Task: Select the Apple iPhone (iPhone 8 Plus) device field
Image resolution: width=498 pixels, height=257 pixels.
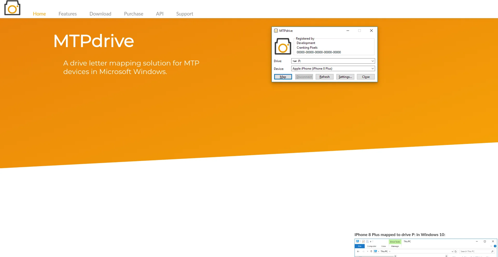Action: 333,69
